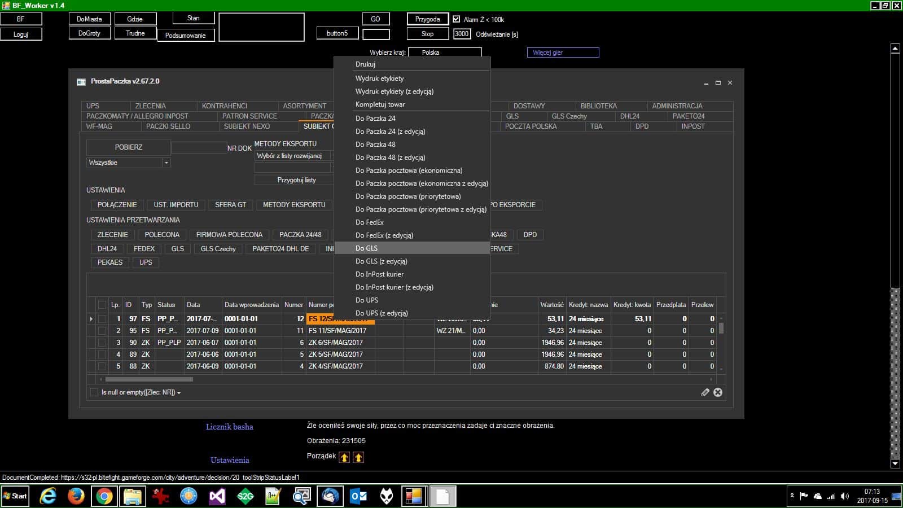
Task: Open the image magnifier app in taskbar
Action: [301, 496]
